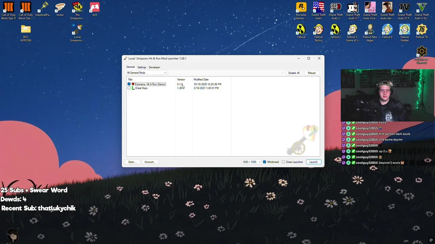Open the IndustrialPa... desktop shortcut
This screenshot has height=244, width=435.
point(43,9)
